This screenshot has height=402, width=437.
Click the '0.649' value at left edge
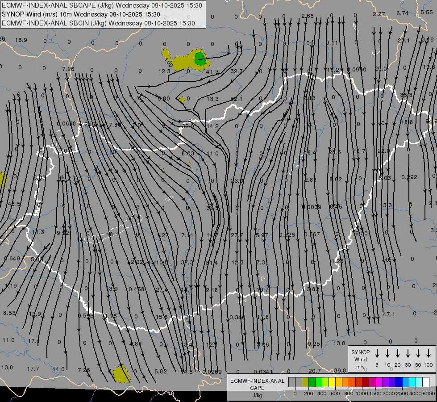coord(12,258)
